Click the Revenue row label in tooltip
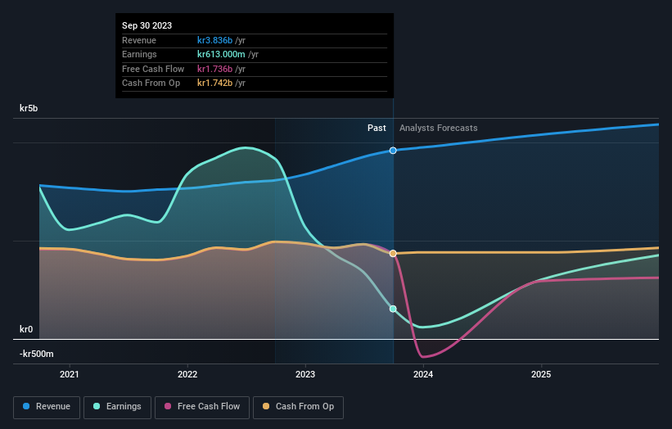672x429 pixels. point(139,40)
